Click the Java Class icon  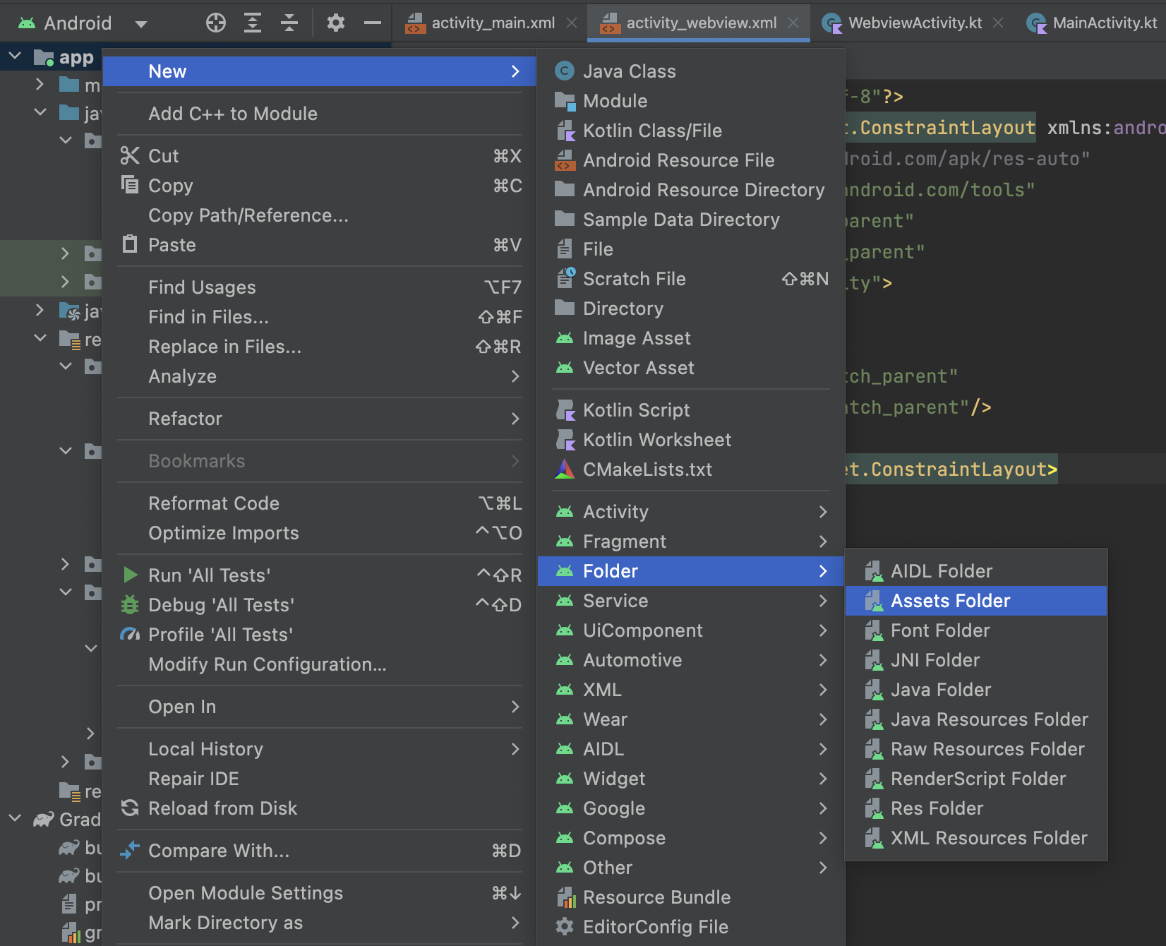tap(565, 71)
